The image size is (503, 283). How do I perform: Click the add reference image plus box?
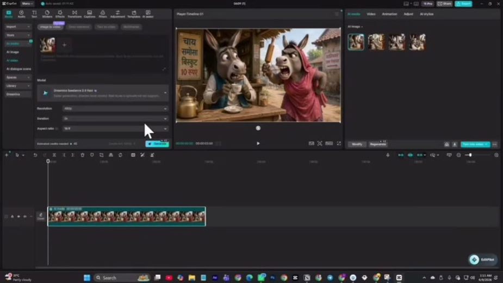(x=64, y=45)
